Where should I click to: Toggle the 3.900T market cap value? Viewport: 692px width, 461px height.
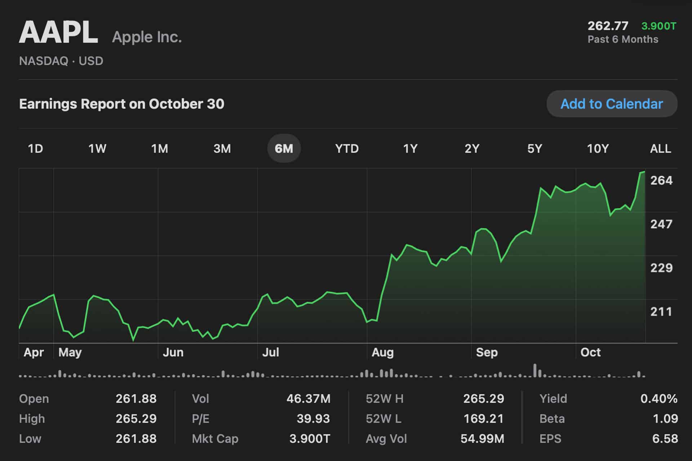(658, 26)
